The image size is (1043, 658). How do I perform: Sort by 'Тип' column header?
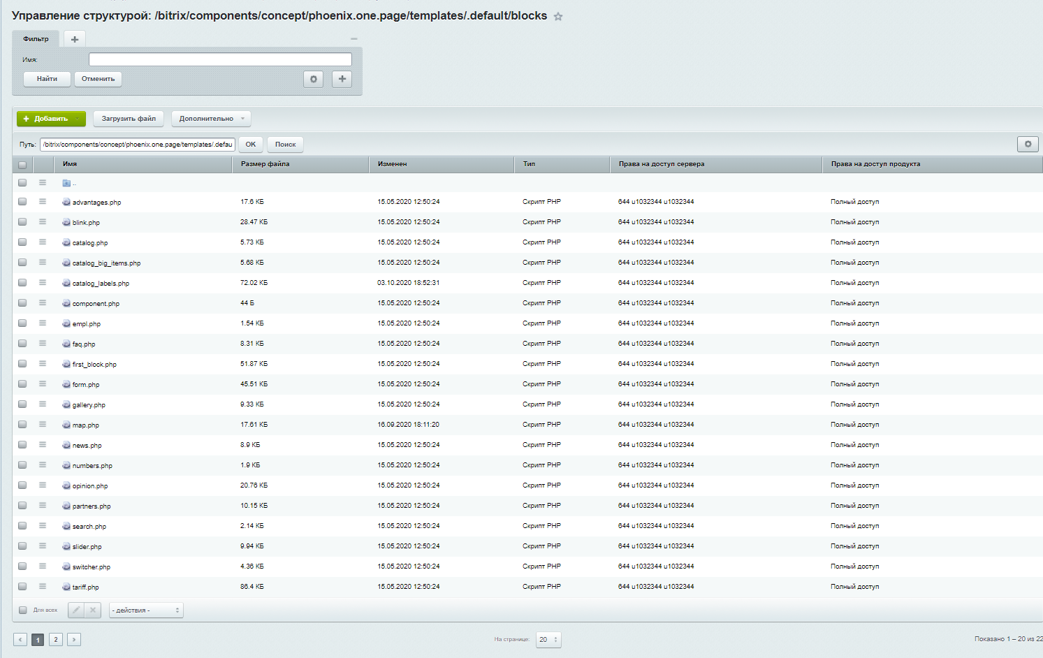click(x=562, y=164)
